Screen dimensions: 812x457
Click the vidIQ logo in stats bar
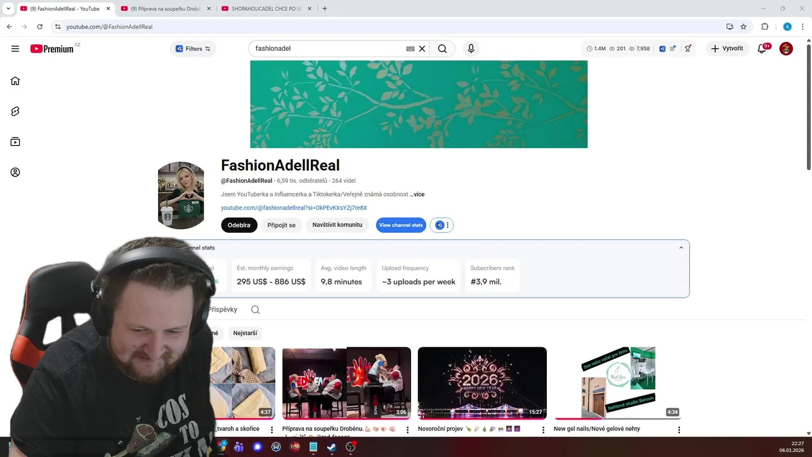[x=662, y=48]
